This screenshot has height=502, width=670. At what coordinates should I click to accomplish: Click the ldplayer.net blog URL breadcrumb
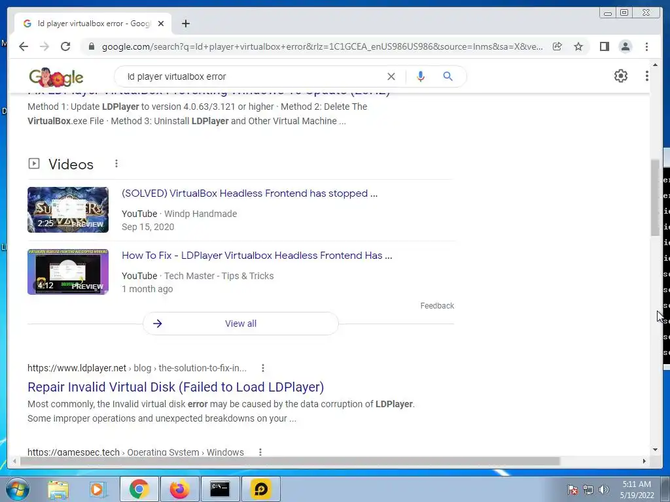tap(137, 368)
